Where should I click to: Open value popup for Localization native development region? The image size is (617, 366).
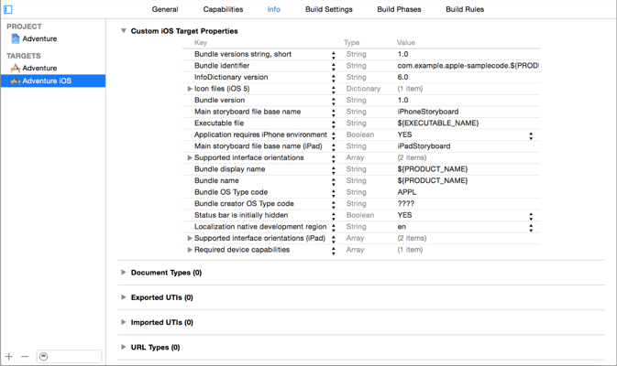pyautogui.click(x=531, y=228)
